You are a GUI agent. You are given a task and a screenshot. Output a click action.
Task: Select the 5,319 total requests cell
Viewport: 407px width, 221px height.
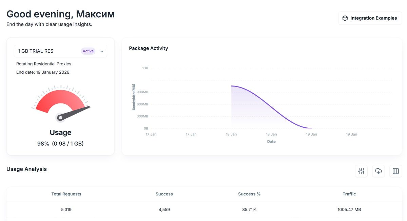[66, 210]
